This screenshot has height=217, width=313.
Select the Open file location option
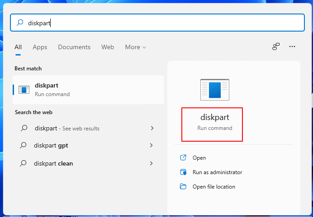[213, 187]
